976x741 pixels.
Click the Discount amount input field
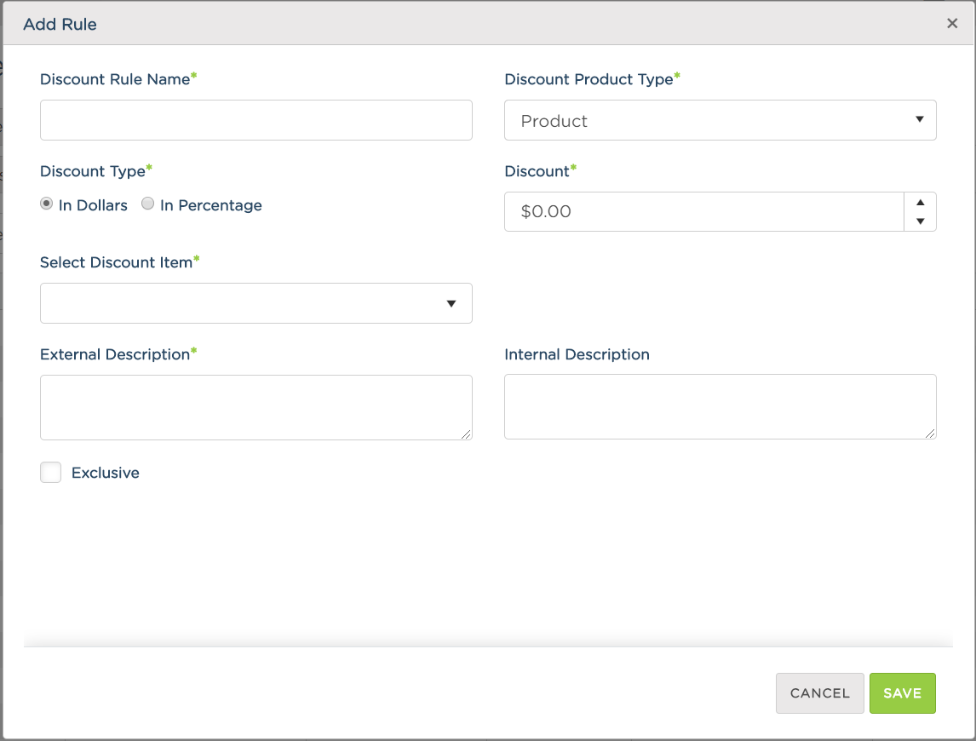coord(704,212)
